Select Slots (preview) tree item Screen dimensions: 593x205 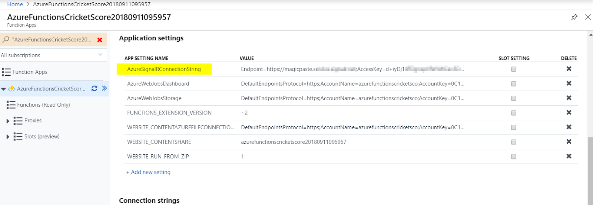tap(42, 137)
